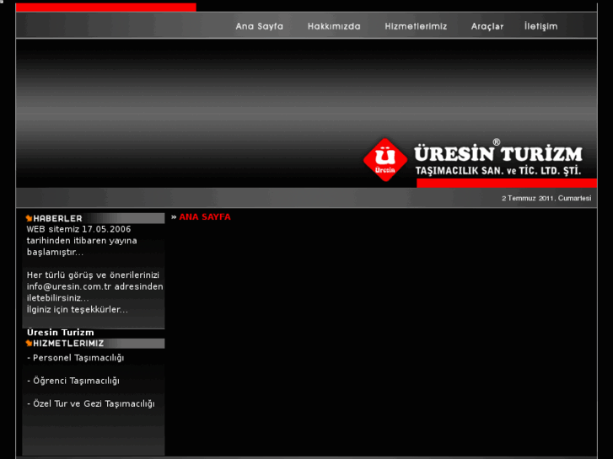
Task: Click the TAŞIMACILIK SAN. ve TİC. LTD. ŞTİ. subtitle
Action: click(498, 171)
